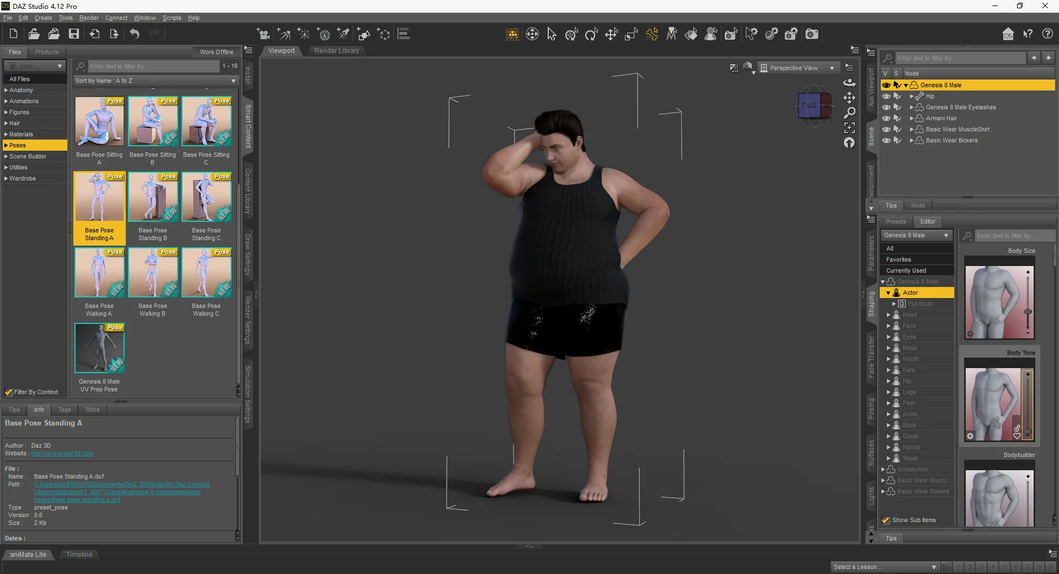Open Sort by Name dropdown
This screenshot has height=574, width=1059.
[x=156, y=81]
